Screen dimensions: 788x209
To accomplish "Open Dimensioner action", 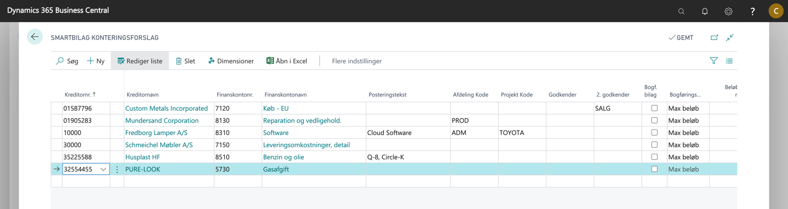I will pyautogui.click(x=231, y=61).
